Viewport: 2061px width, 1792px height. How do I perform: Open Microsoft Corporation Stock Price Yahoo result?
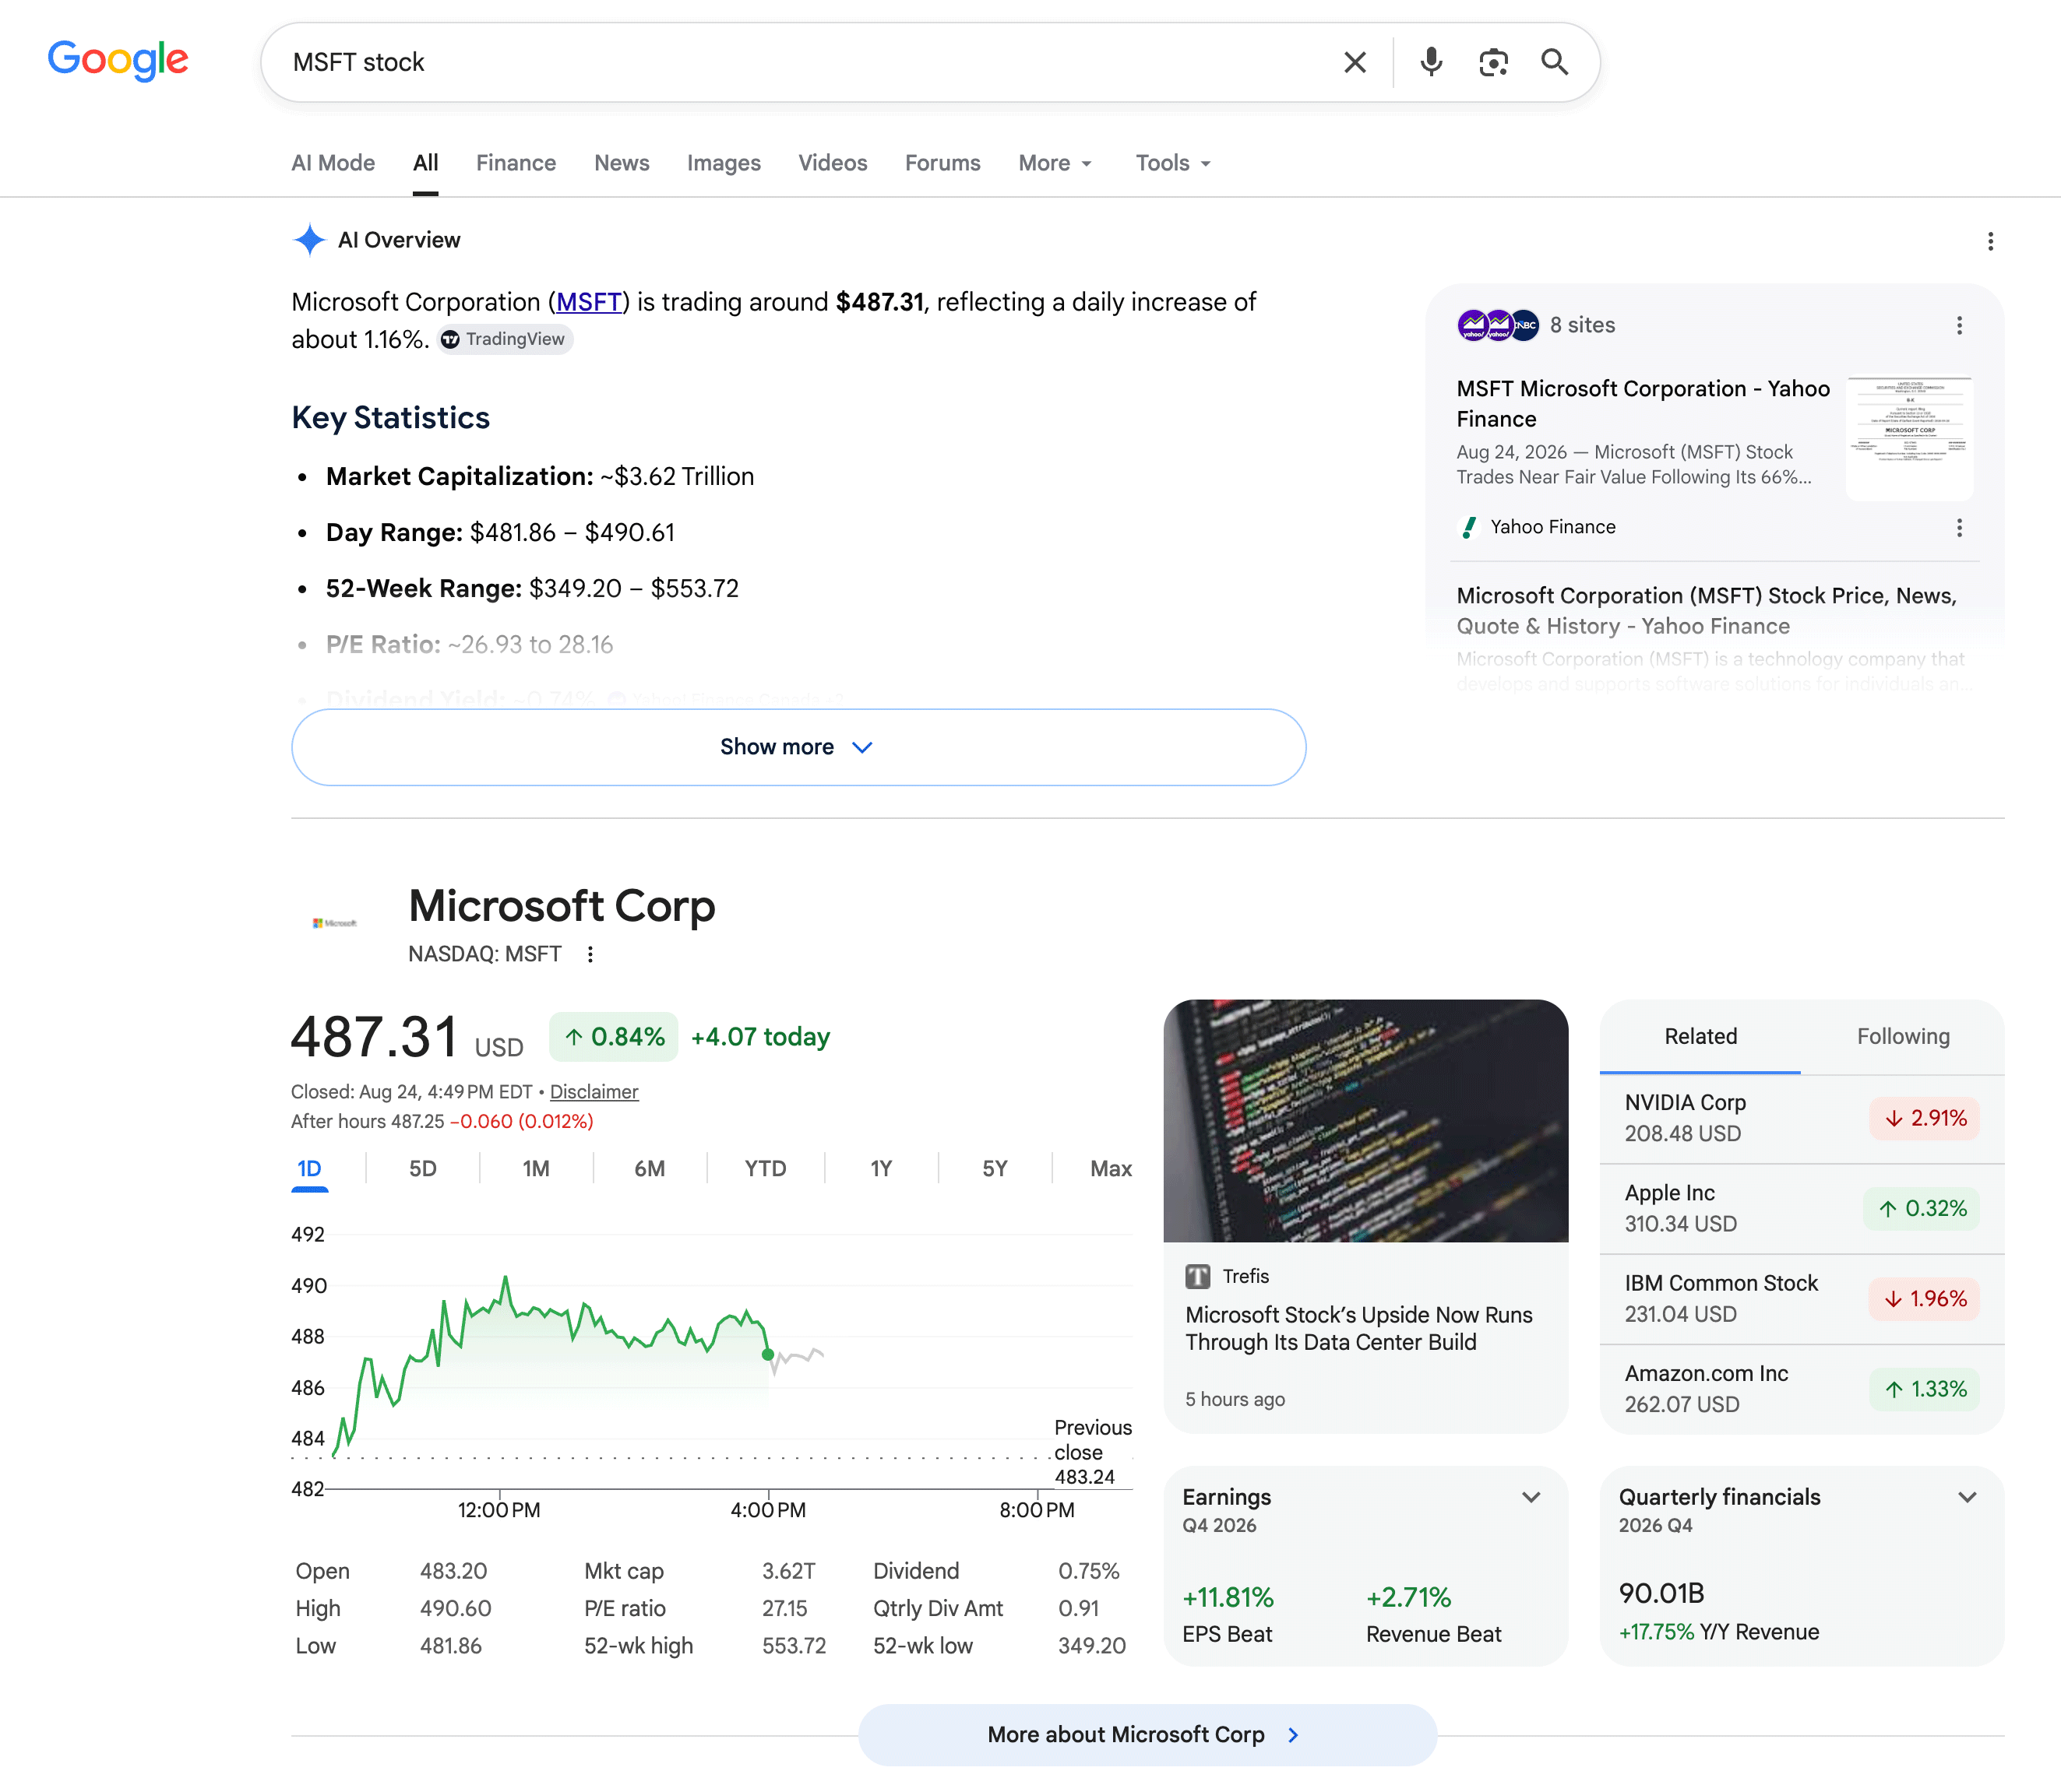[1707, 610]
